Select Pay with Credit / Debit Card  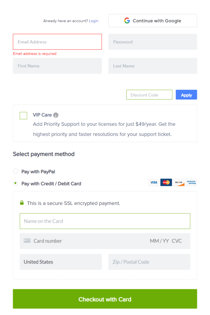pos(15,183)
